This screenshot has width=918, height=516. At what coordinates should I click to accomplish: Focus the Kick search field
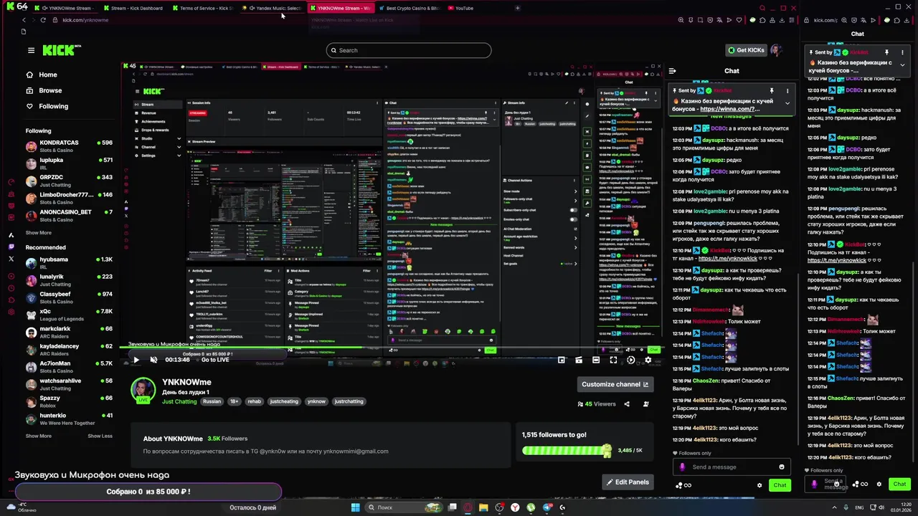tap(409, 50)
